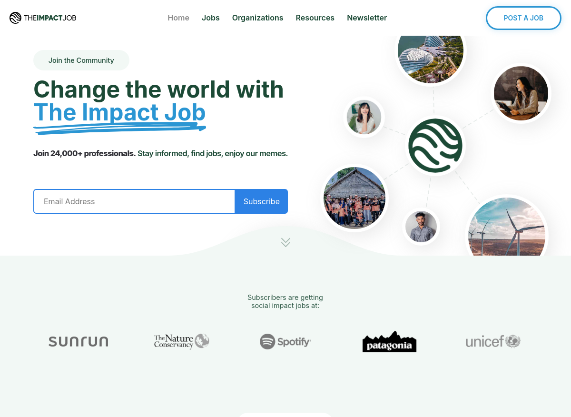
Task: Open The Nature Conservancy logo
Action: (182, 341)
